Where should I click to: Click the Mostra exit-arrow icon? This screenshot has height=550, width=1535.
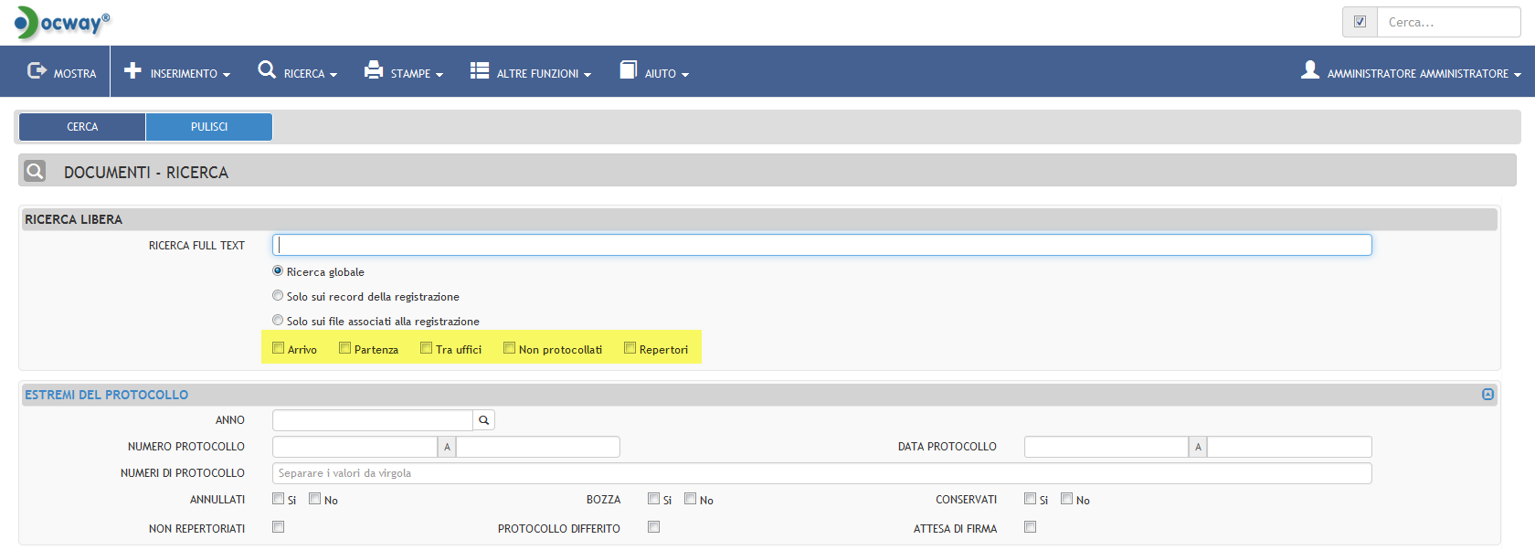(x=37, y=70)
